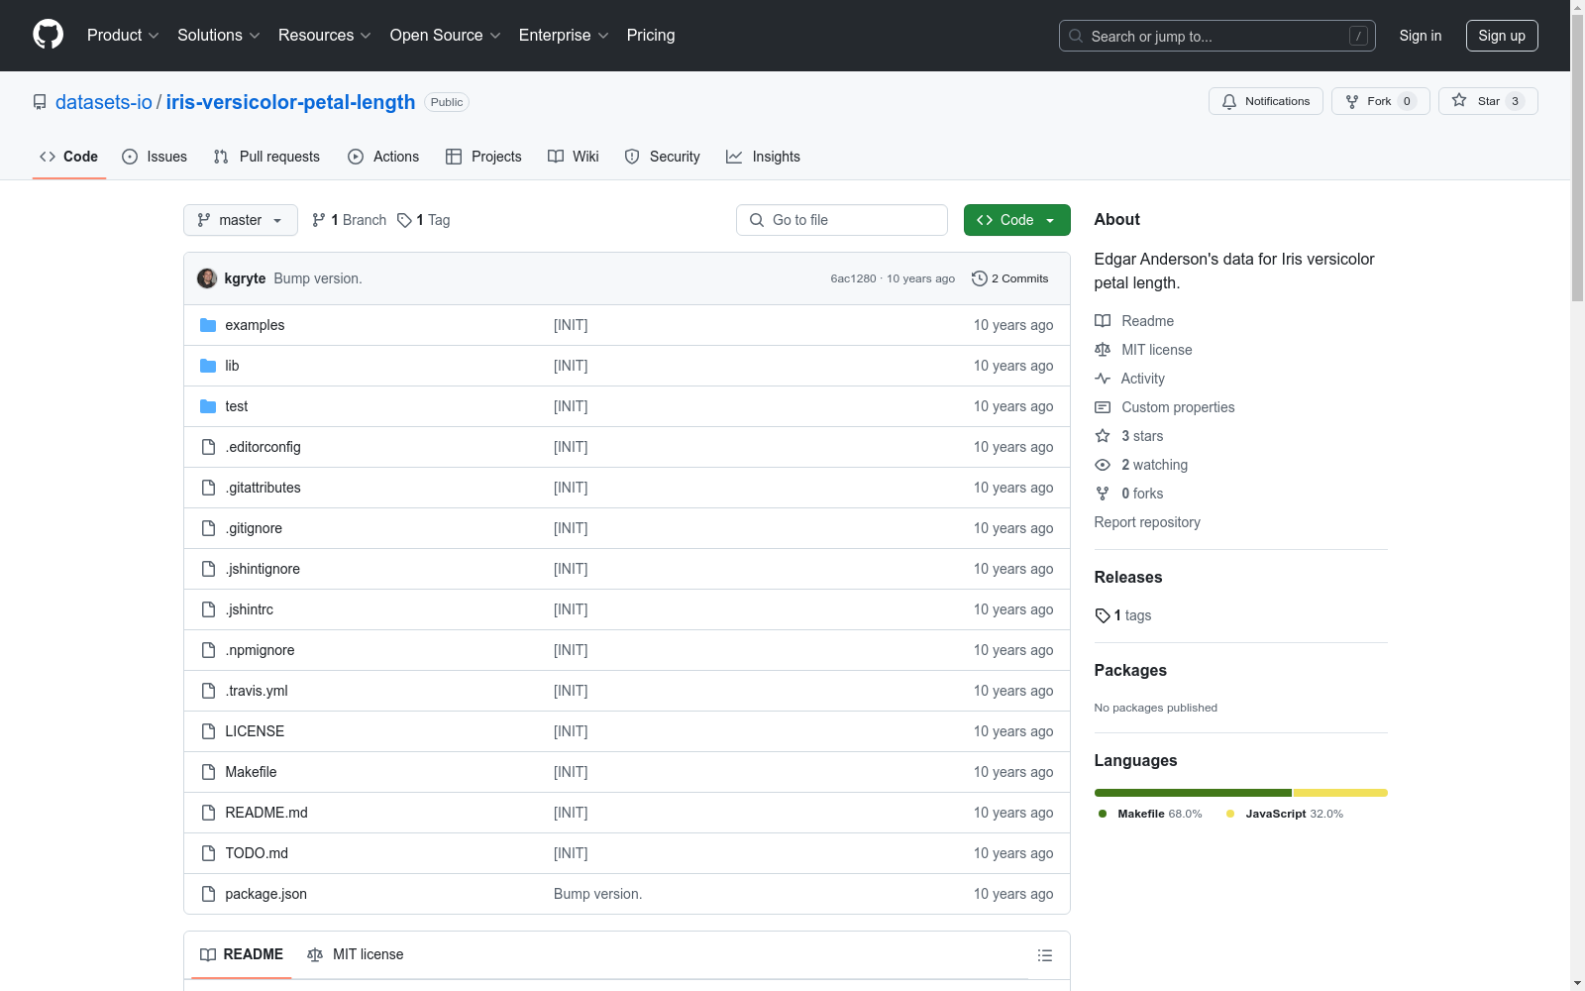1585x991 pixels.
Task: Click the Sign in link
Action: (1421, 36)
